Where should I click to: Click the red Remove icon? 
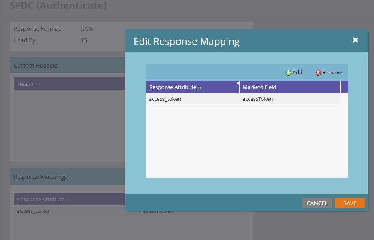(x=318, y=73)
